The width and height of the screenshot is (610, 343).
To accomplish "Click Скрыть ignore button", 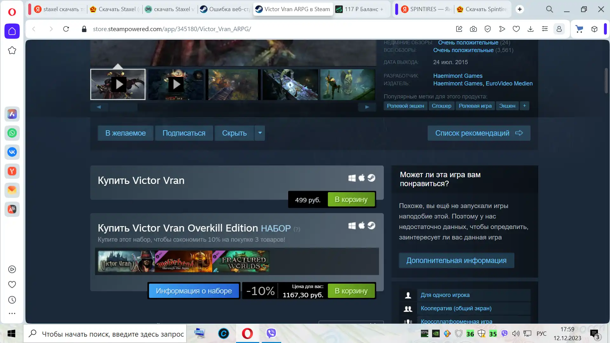I will (234, 133).
